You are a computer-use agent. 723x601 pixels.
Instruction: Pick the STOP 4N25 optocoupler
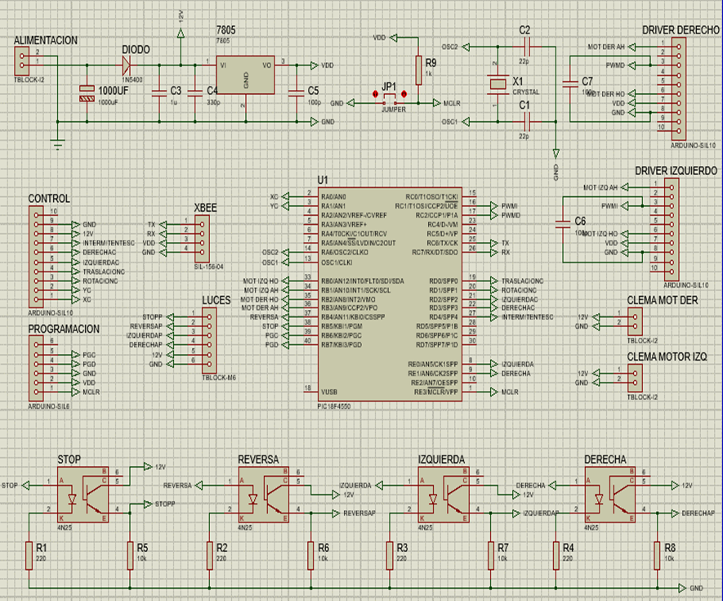(x=82, y=496)
